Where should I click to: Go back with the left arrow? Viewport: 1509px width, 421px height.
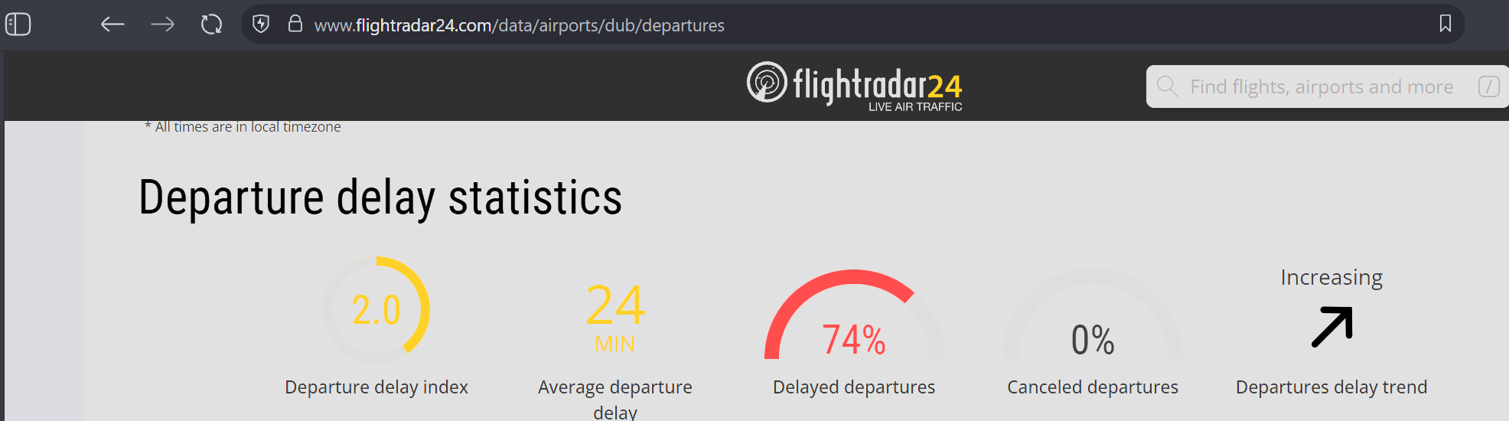pyautogui.click(x=112, y=24)
